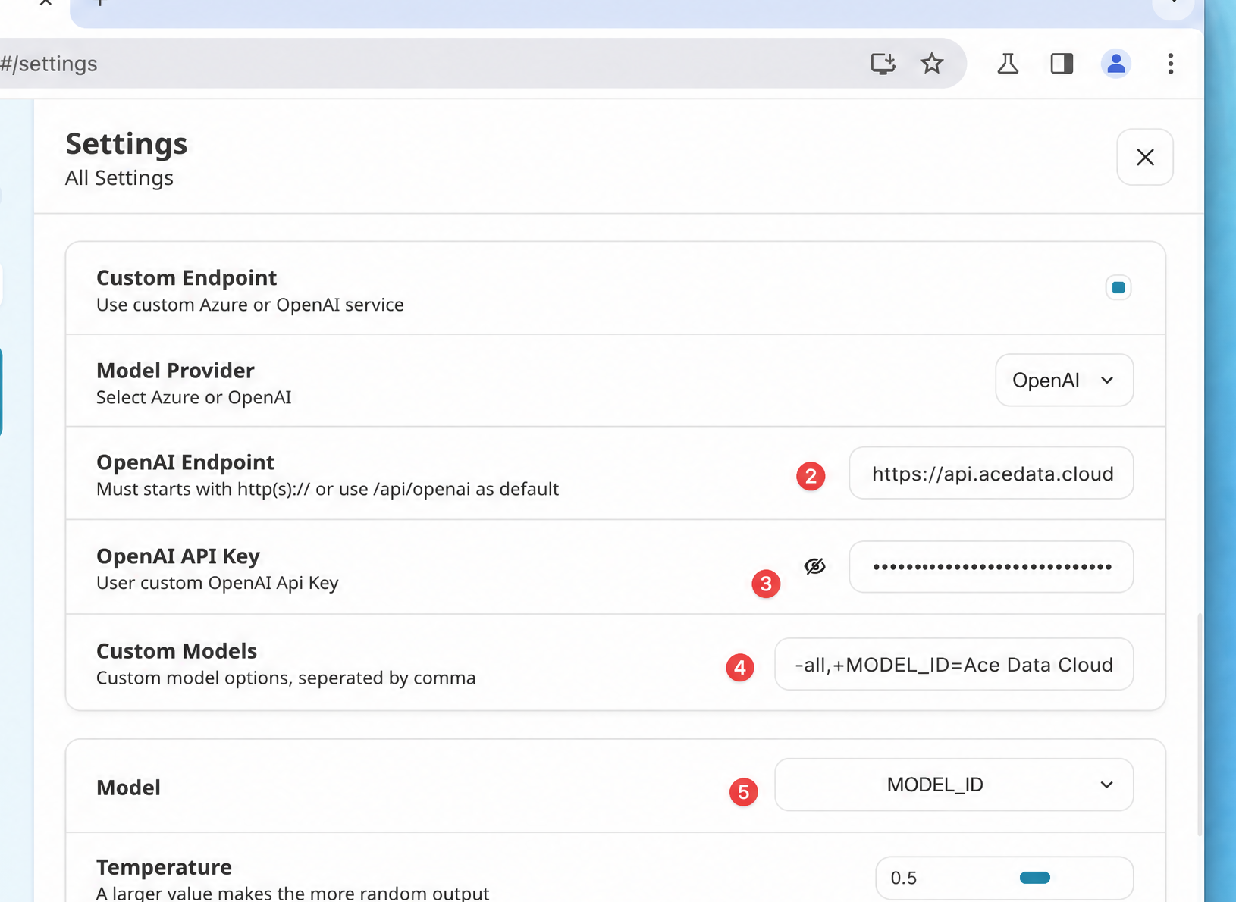Open the Model Provider OpenAI dropdown
Viewport: 1236px width, 902px height.
coord(1064,380)
